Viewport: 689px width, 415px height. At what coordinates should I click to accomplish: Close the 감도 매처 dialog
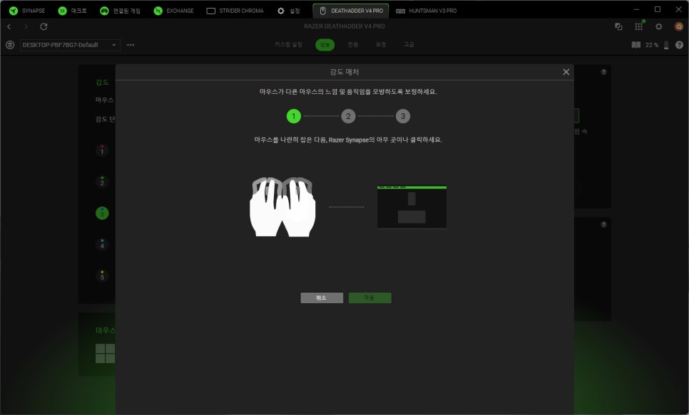pyautogui.click(x=566, y=72)
